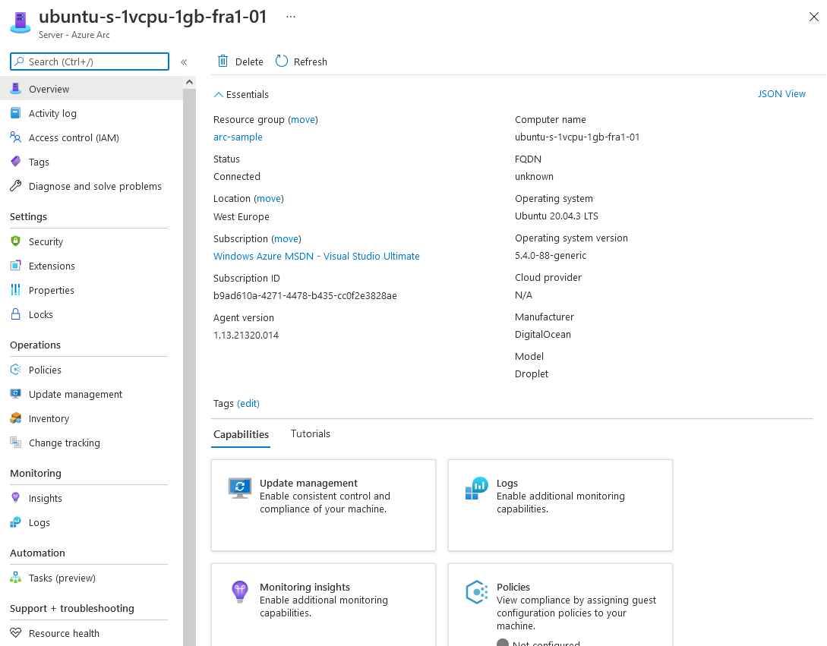This screenshot has width=827, height=646.
Task: Select the Connected status text
Action: coord(237,176)
